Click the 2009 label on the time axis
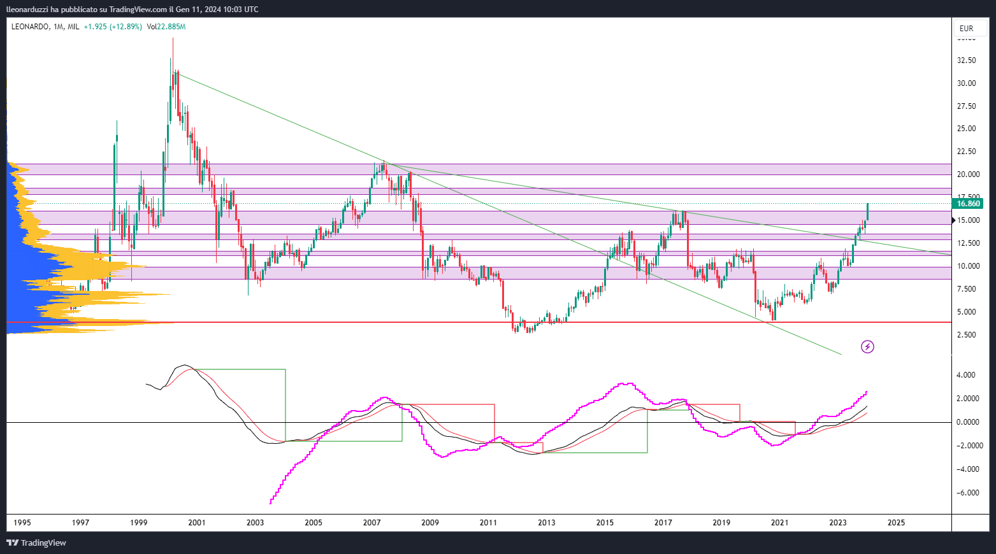Viewport: 996px width, 554px height. coord(430,523)
